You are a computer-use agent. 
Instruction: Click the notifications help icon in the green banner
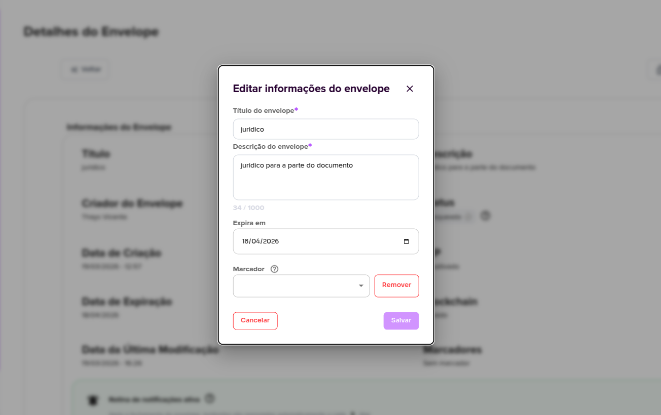209,399
